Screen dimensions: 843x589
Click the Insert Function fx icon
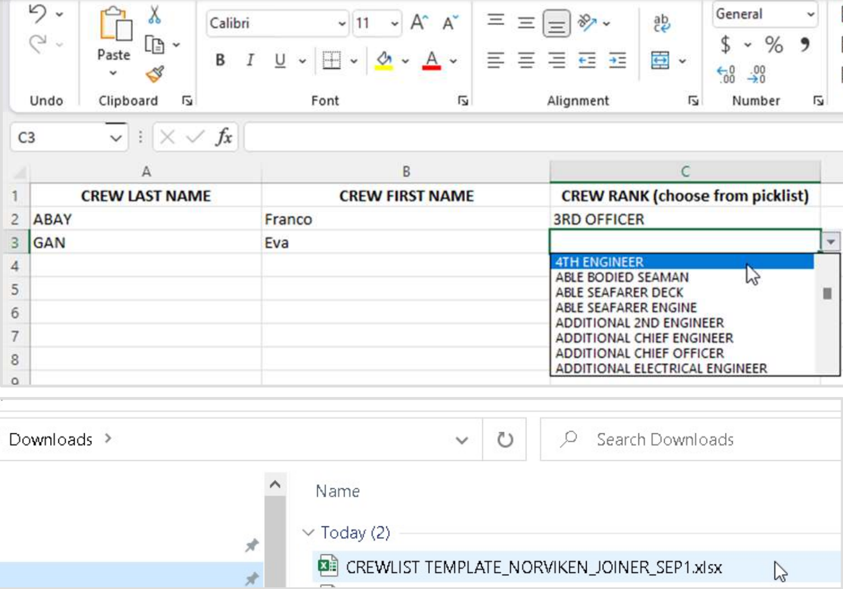point(224,137)
